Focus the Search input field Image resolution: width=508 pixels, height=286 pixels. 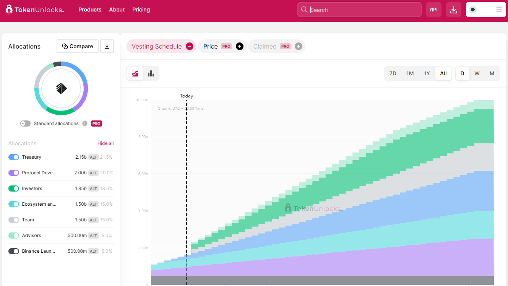pyautogui.click(x=363, y=10)
